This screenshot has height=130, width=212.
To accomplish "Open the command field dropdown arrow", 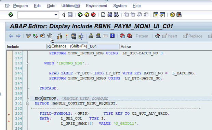I will point(56,15).
